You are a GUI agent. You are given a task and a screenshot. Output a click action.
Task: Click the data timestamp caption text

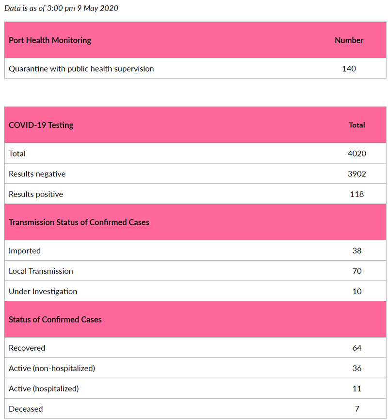coord(61,8)
